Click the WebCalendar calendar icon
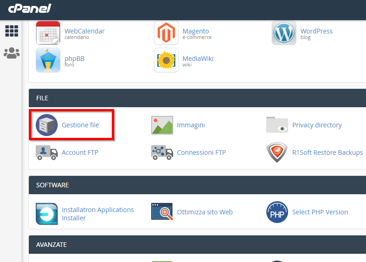The height and width of the screenshot is (262, 366). click(x=48, y=33)
